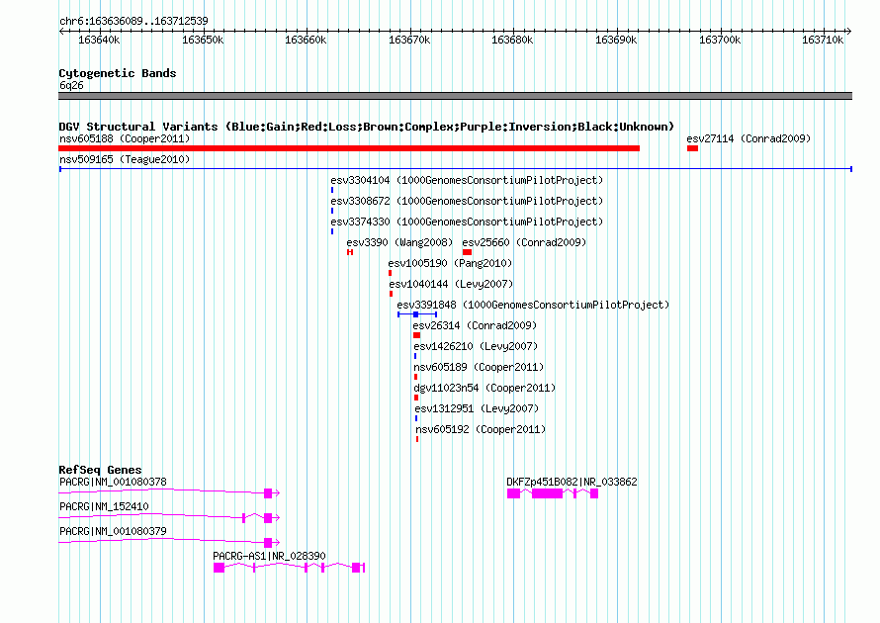Click the nsv605188 (Cooper2011) variant label
Viewport: 880px width, 623px height.
(x=125, y=138)
